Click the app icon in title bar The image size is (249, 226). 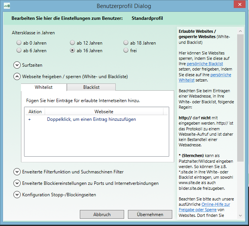coord(6,6)
